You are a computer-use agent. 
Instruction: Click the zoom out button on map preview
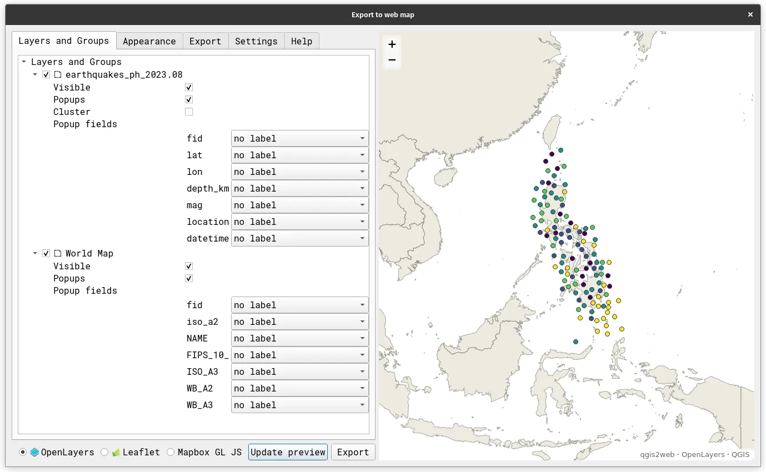click(392, 59)
